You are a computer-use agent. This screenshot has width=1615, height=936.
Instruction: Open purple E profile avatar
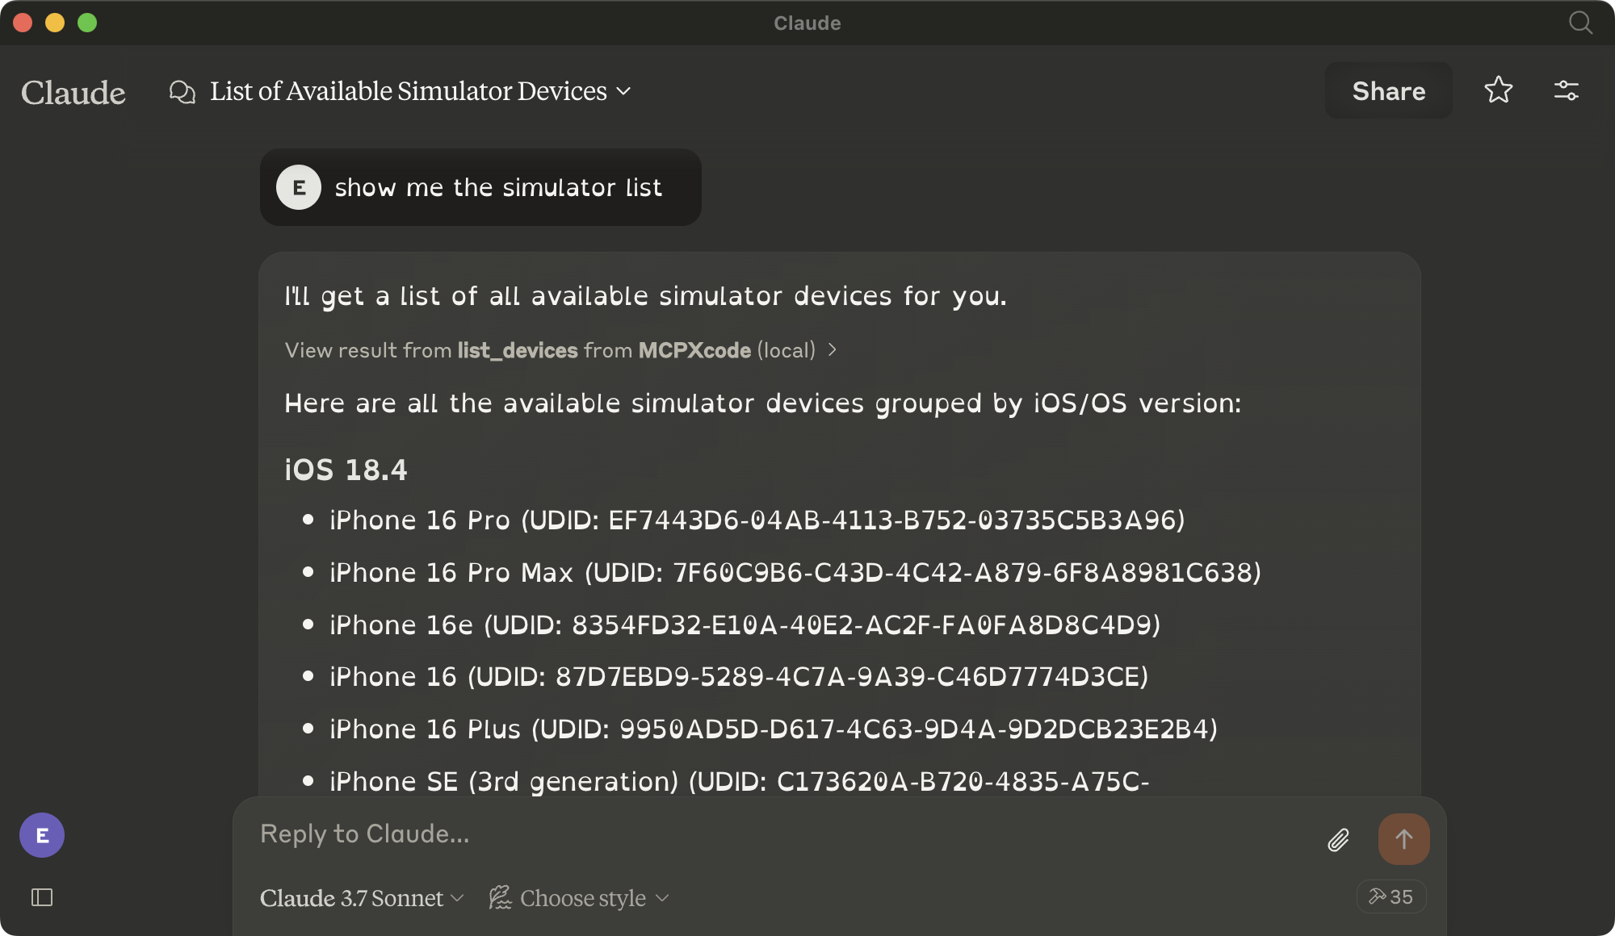42,835
